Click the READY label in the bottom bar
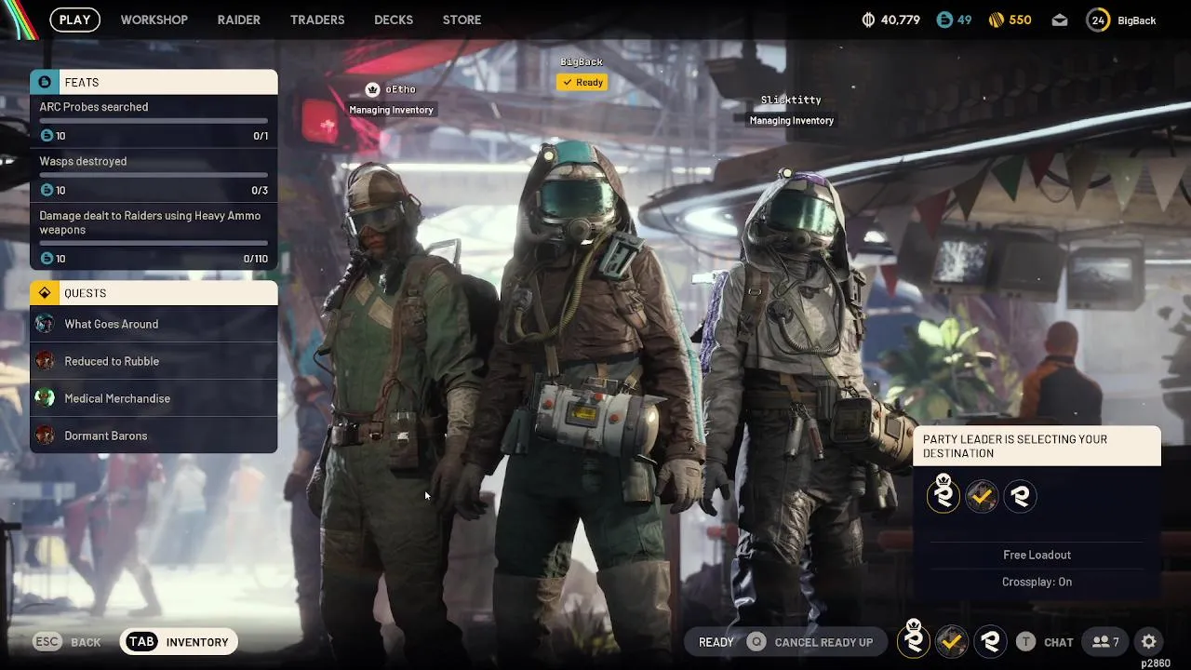The image size is (1191, 670). (716, 642)
